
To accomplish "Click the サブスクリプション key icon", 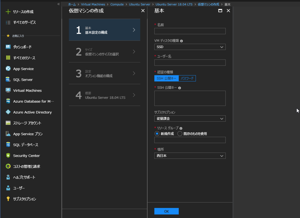I will click(8, 199).
